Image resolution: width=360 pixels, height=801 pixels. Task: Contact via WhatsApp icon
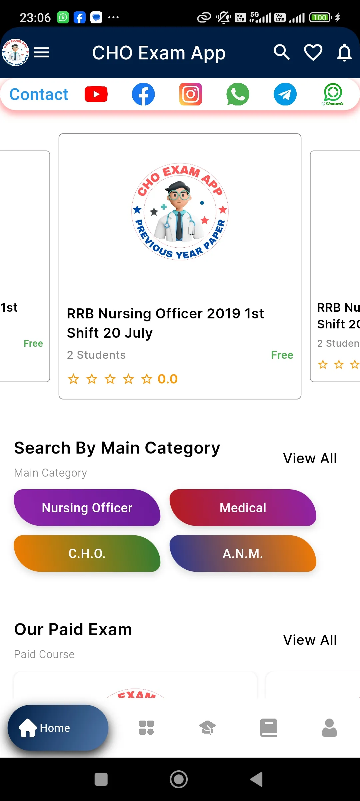(x=238, y=94)
